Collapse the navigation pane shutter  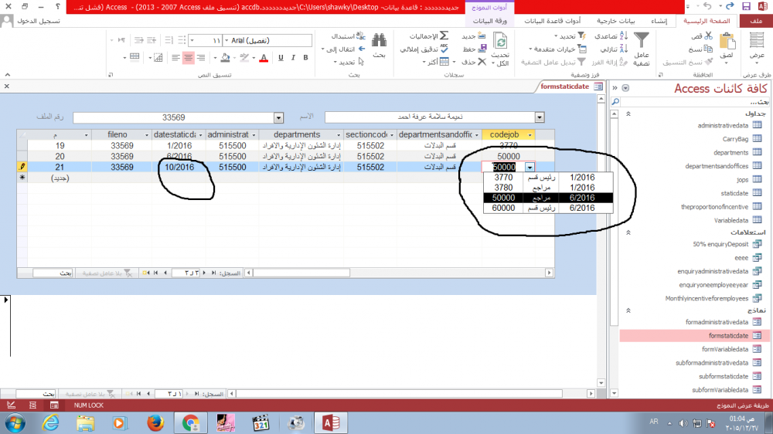tap(615, 88)
